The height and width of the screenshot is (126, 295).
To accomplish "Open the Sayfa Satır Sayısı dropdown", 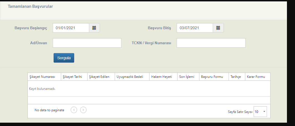I will point(260,112).
